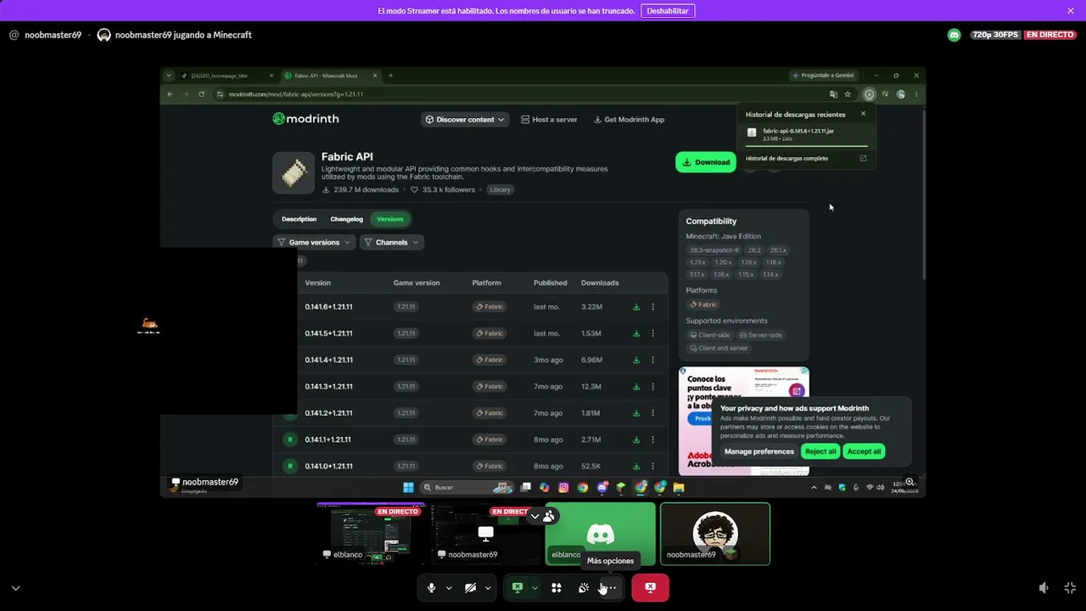Screen dimensions: 1086x611
Task: Exit full screen mode
Action: [x=1070, y=587]
